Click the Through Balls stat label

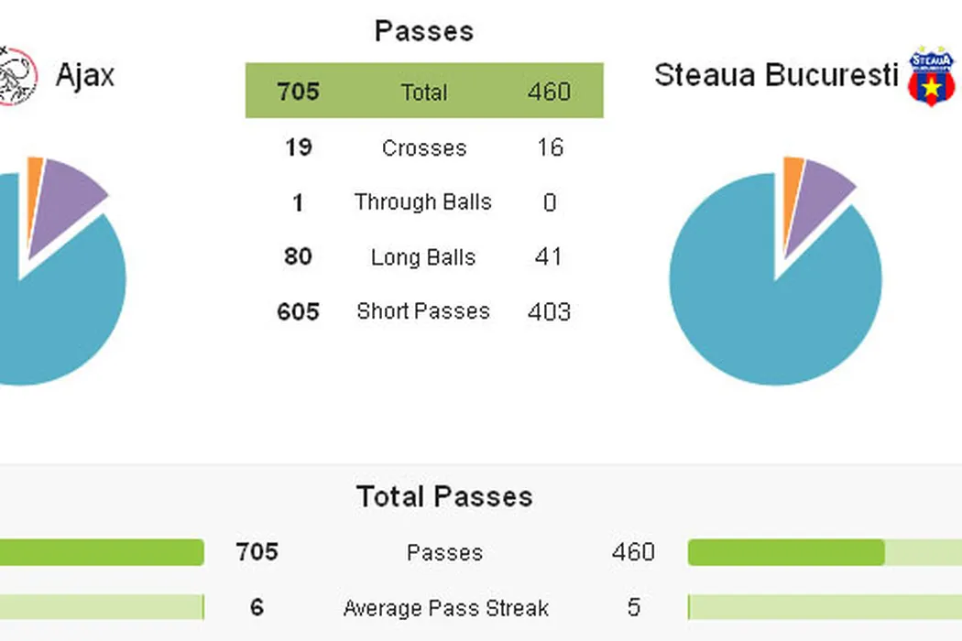tap(423, 202)
